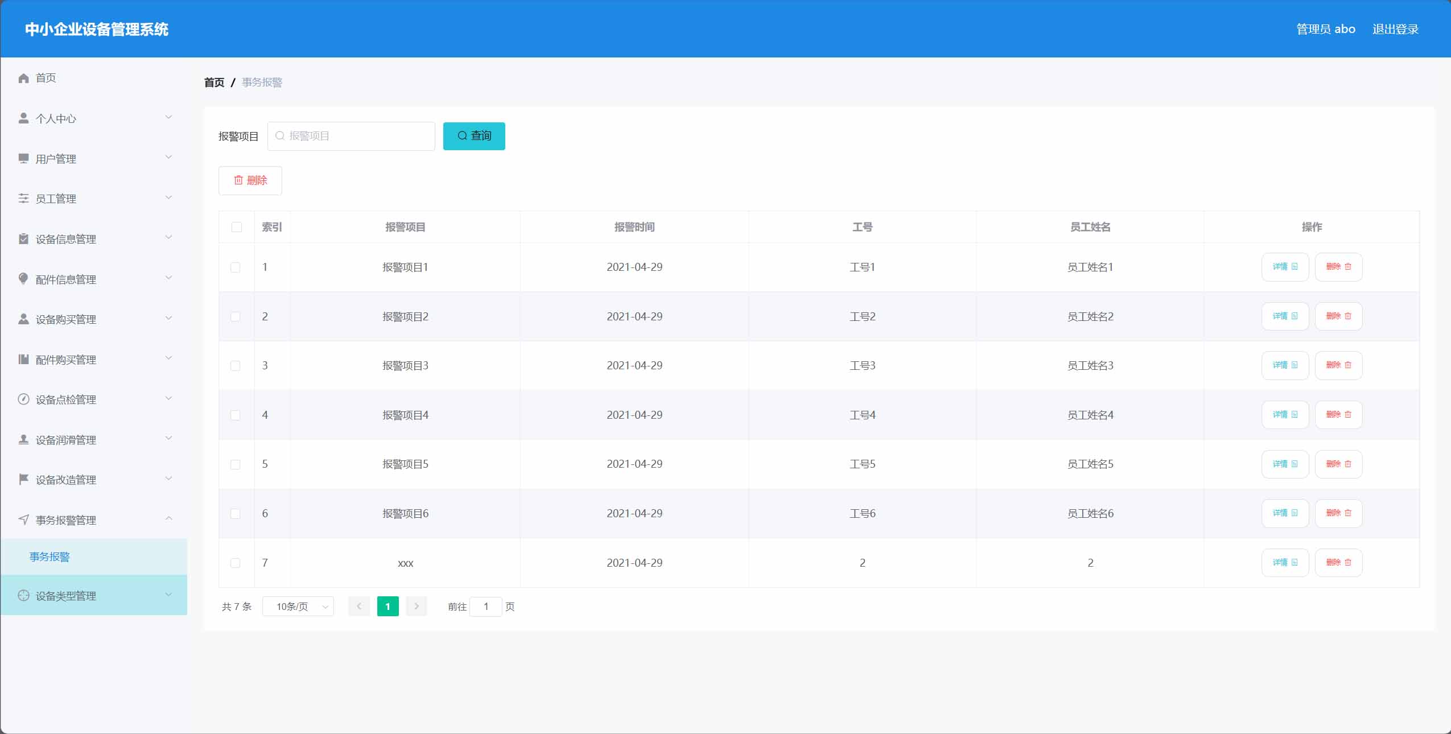Click the paper-plane icon beside 事务报警管理

(23, 519)
